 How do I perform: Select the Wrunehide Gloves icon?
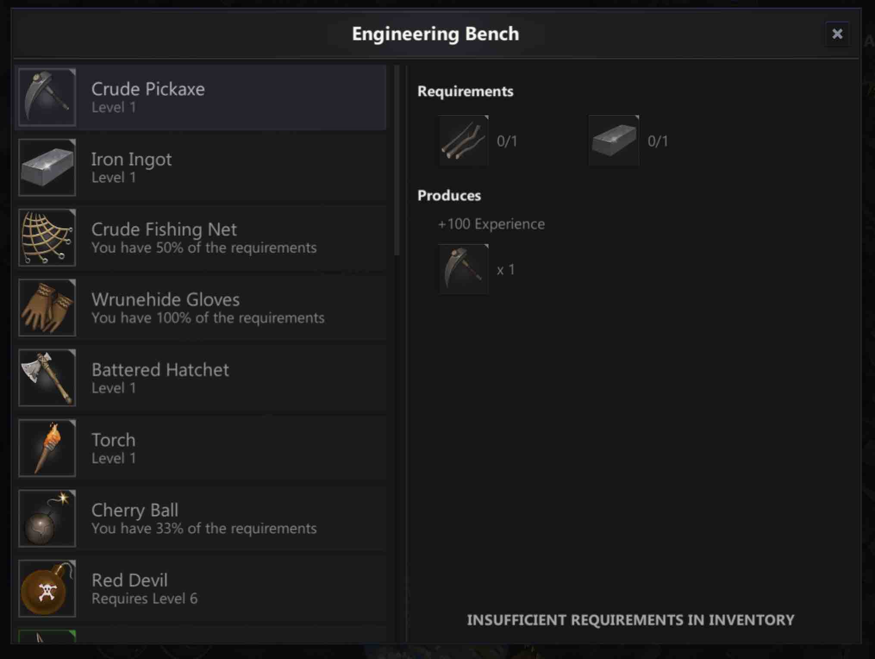click(47, 308)
